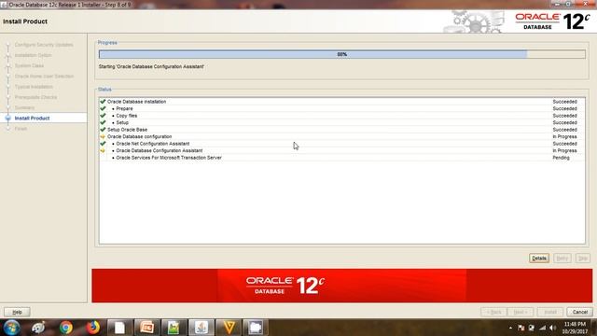Select Oracle Database Configuration Assistant row

[342, 150]
